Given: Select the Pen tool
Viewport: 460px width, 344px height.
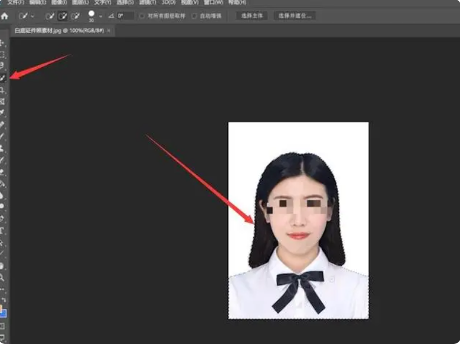Looking at the screenshot, I should pyautogui.click(x=2, y=218).
